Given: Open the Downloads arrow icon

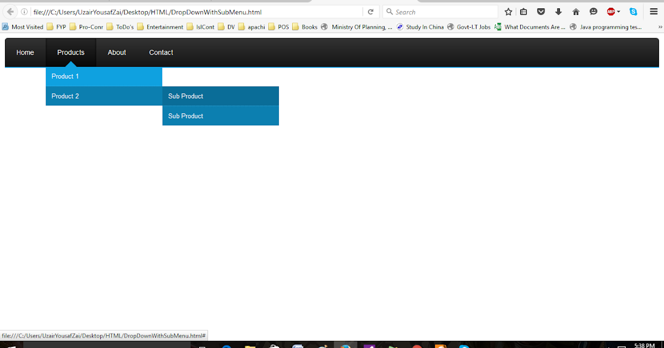Looking at the screenshot, I should (558, 12).
